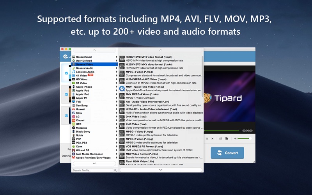Open the Xiaomi device category
312x195 pixels.
[94, 121]
